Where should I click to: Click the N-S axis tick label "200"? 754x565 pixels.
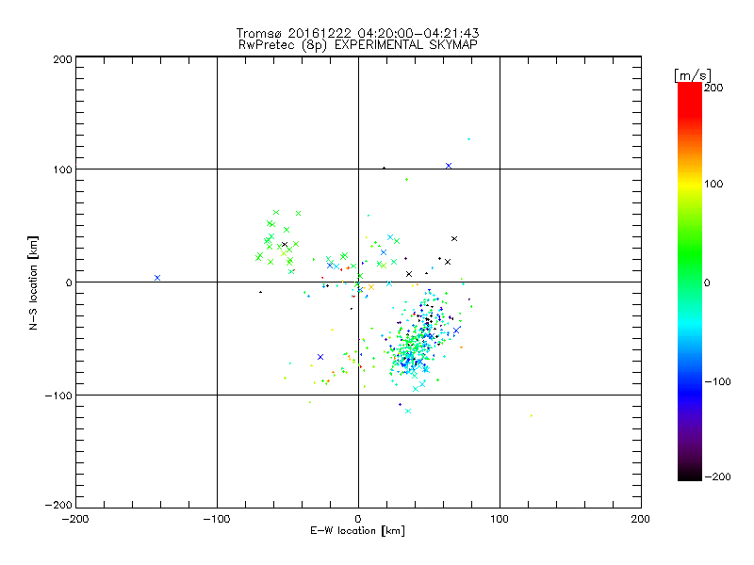pyautogui.click(x=62, y=59)
